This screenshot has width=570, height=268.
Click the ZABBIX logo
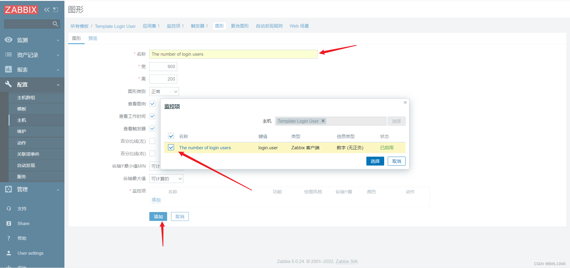click(21, 10)
